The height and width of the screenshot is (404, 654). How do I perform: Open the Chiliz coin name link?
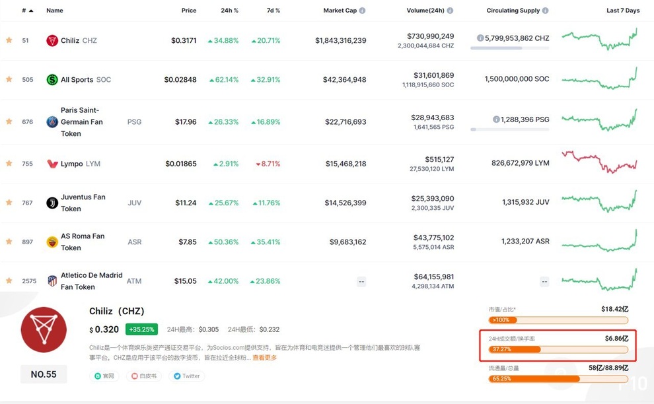[70, 40]
